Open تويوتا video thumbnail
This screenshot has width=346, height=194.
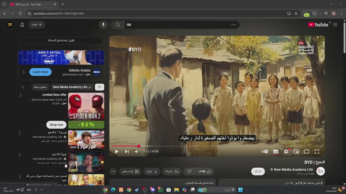(86, 162)
